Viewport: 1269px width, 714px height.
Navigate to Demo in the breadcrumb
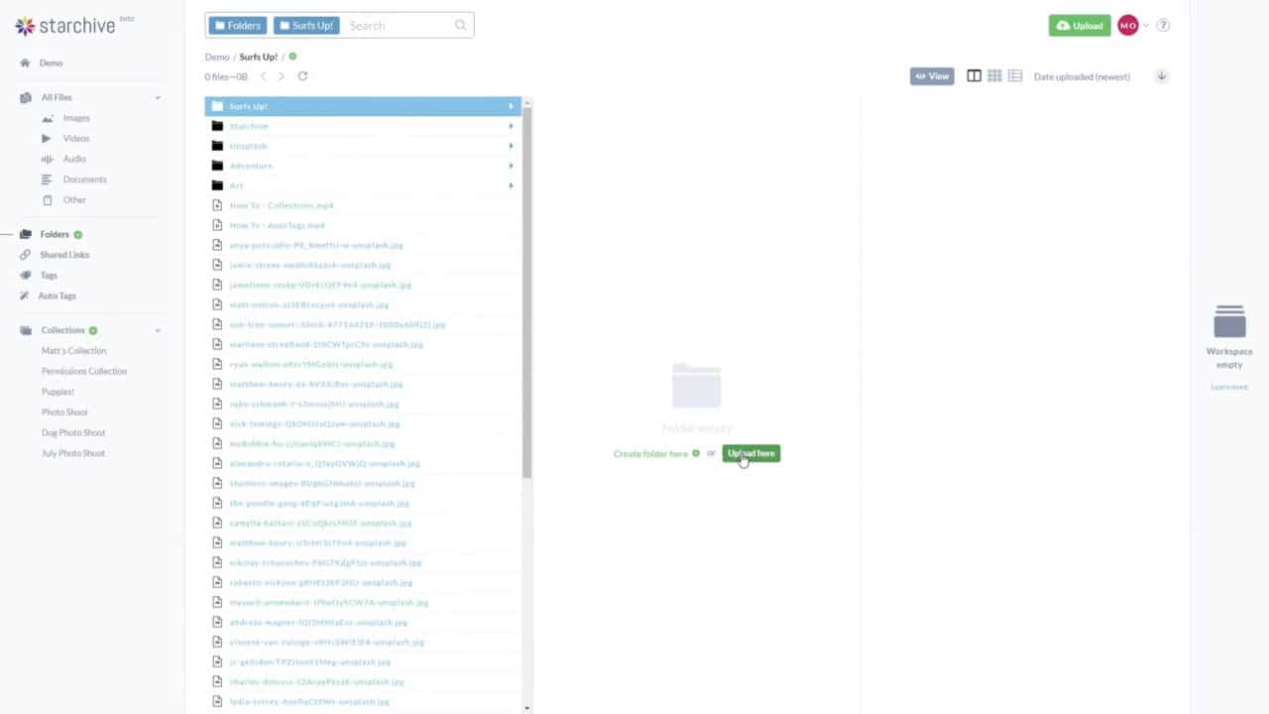[217, 57]
